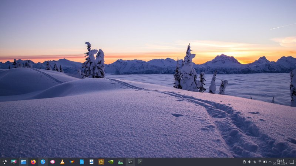The width and height of the screenshot is (296, 166).
Task: Open the KDE application launcher
Action: pos(4,162)
